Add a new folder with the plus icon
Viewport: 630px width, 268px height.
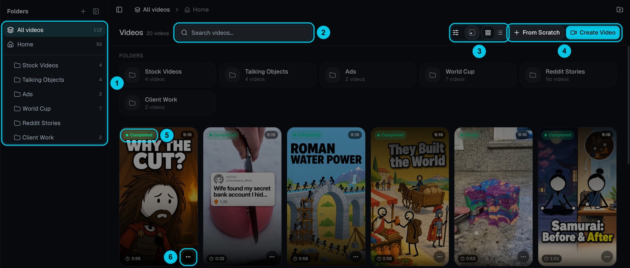[83, 11]
